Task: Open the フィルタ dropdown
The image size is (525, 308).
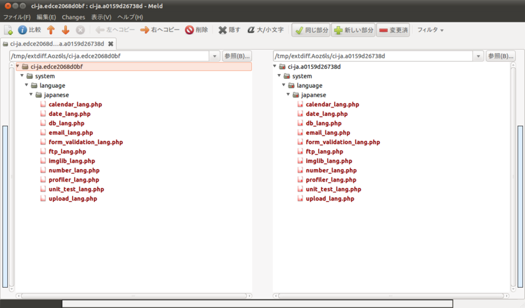Action: [430, 30]
